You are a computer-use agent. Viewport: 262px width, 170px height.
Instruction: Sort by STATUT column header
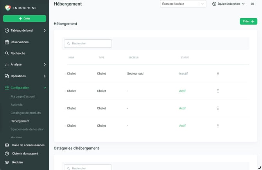click(x=185, y=57)
